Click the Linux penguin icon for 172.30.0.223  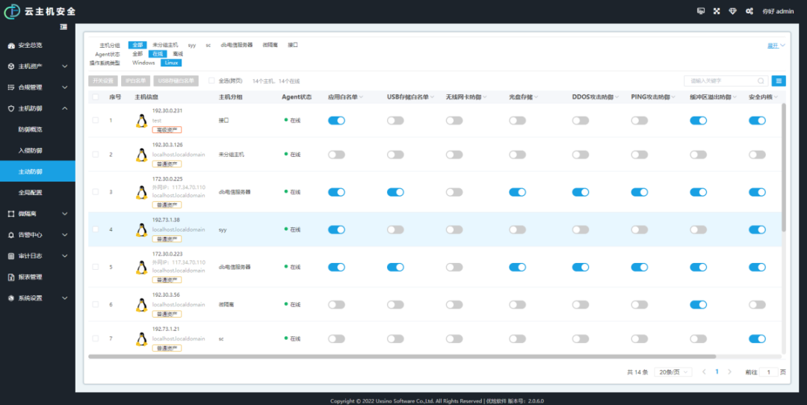tap(141, 267)
